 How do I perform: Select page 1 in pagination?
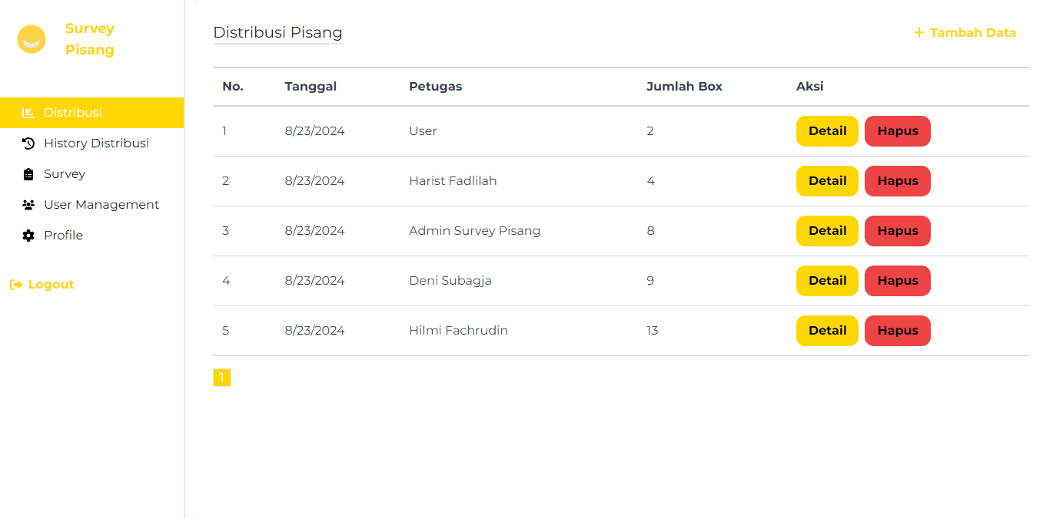tap(222, 377)
